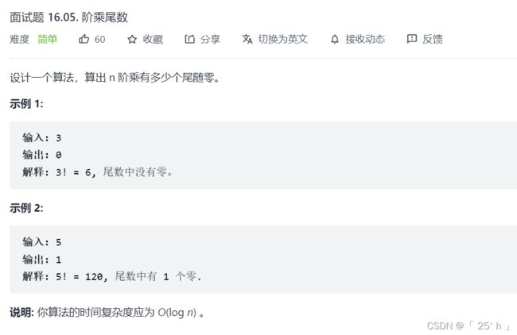The image size is (517, 335).
Task: Add to favorites via 收藏 label
Action: pyautogui.click(x=153, y=39)
